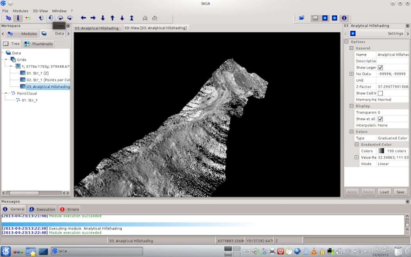
Task: Click the first rotate icon in the toolbar
Action: click(41, 18)
